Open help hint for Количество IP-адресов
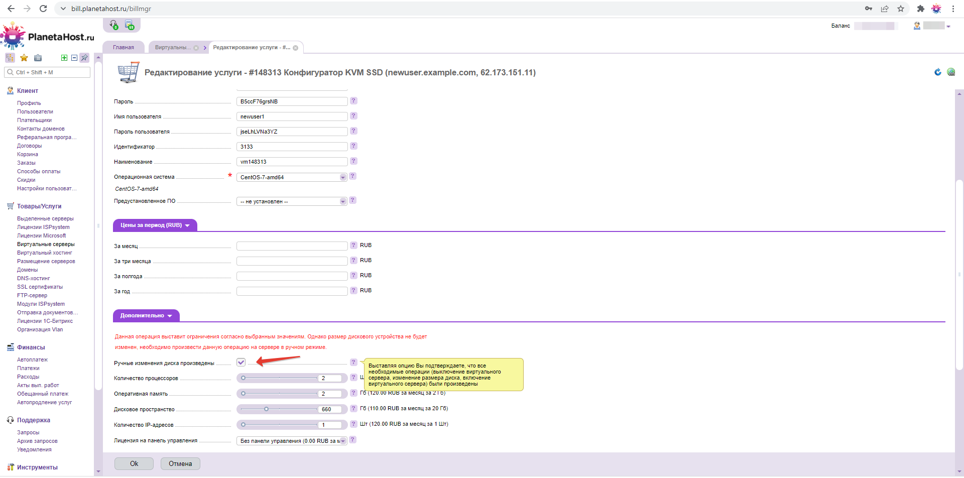 pos(353,424)
